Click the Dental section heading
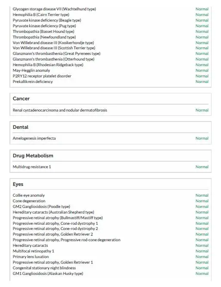This screenshot has height=287, width=221. pos(20,127)
